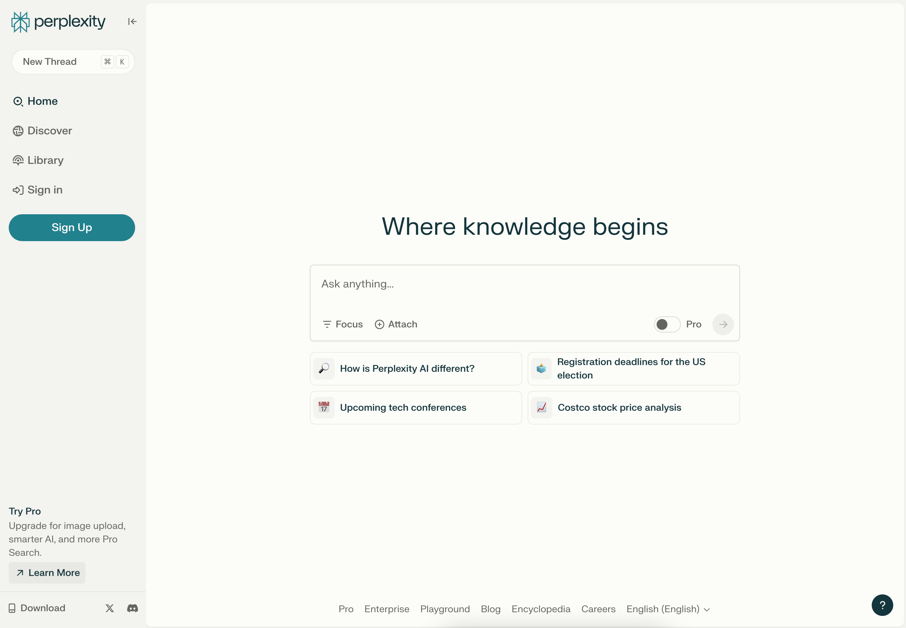Select the Upcoming tech conferences suggestion

416,408
